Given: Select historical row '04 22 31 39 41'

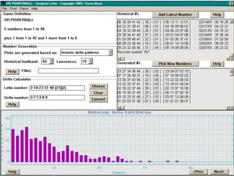Looking at the screenshot, I should pos(173,27).
